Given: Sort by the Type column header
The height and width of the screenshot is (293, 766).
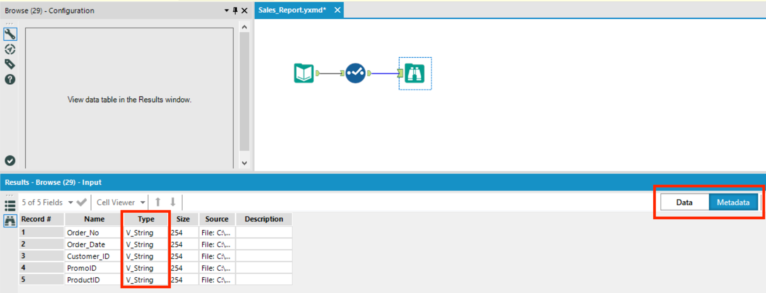Looking at the screenshot, I should tap(146, 219).
